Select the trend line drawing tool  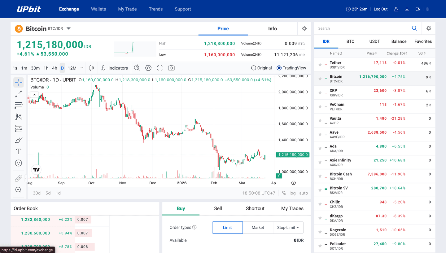pos(19,94)
